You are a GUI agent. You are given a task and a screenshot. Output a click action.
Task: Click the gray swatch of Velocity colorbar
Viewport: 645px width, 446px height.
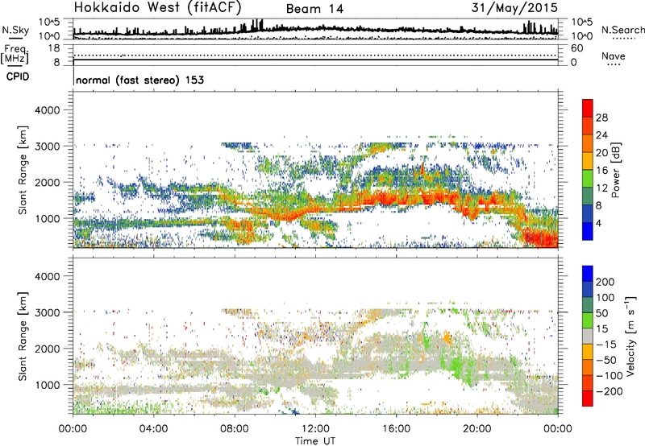pos(588,337)
